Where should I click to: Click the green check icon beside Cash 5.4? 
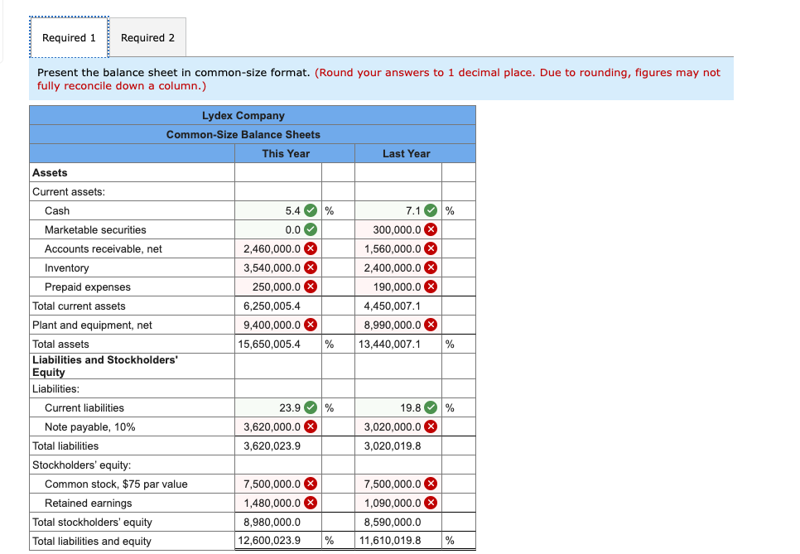tap(311, 210)
